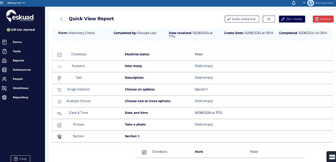Click 'Form: Machinery Check' text
Screen dimensions: 336x162
pos(77,33)
